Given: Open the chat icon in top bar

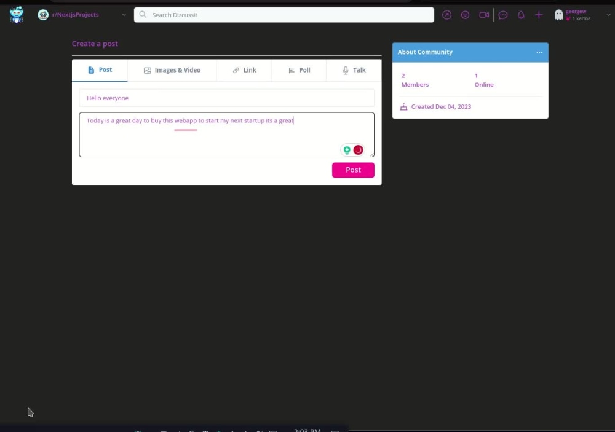Looking at the screenshot, I should [503, 14].
